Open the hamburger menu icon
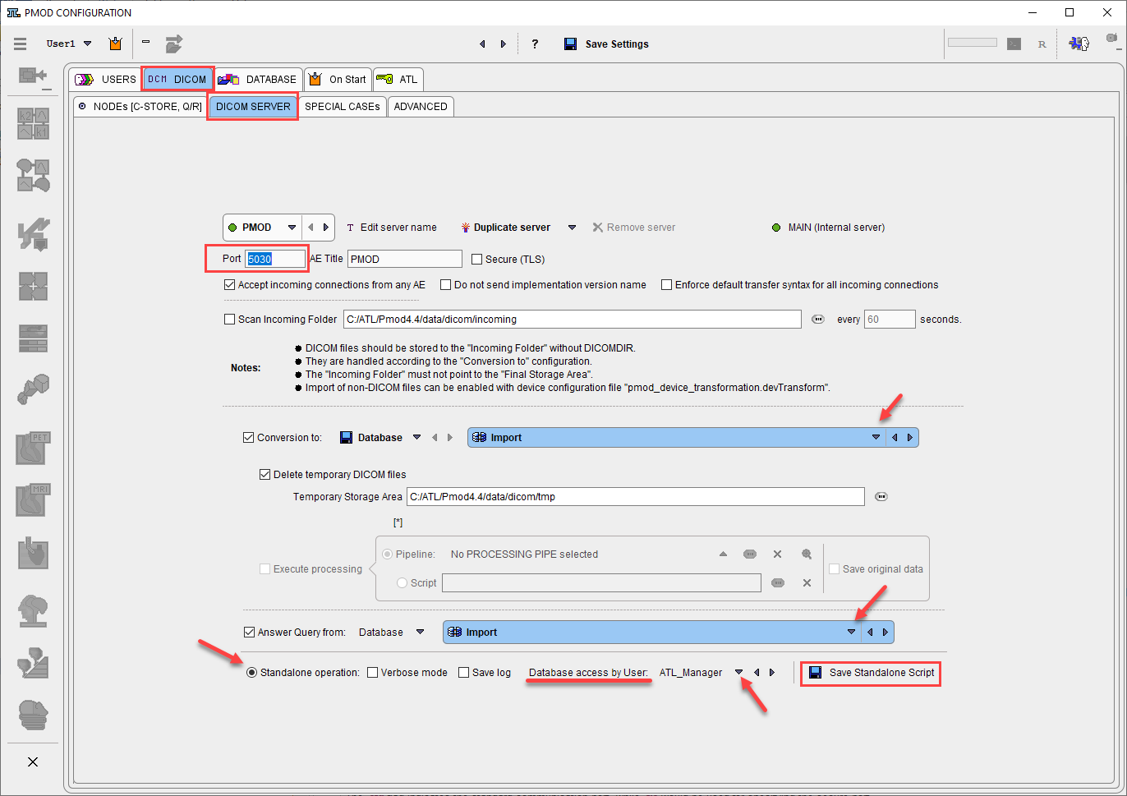The height and width of the screenshot is (796, 1127). click(21, 44)
